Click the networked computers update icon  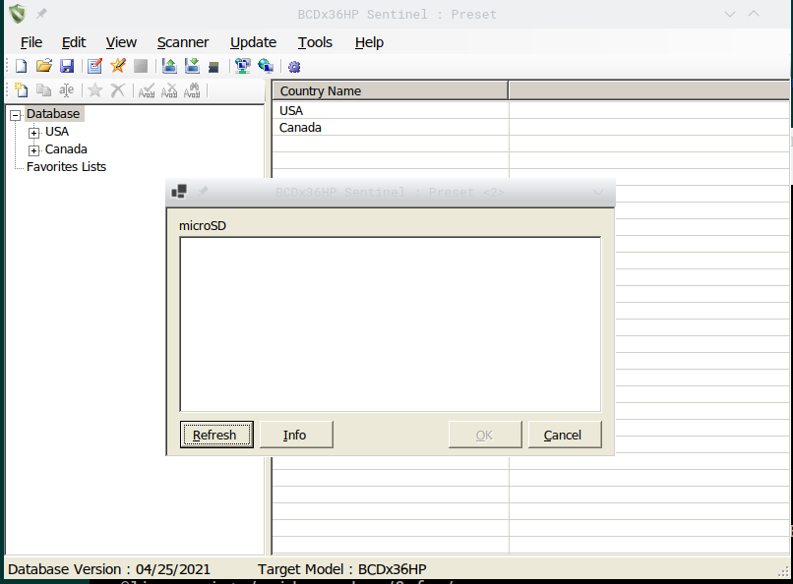coord(243,66)
